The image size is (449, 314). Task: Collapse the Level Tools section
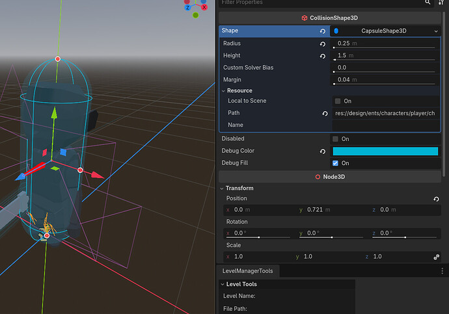tap(223, 284)
